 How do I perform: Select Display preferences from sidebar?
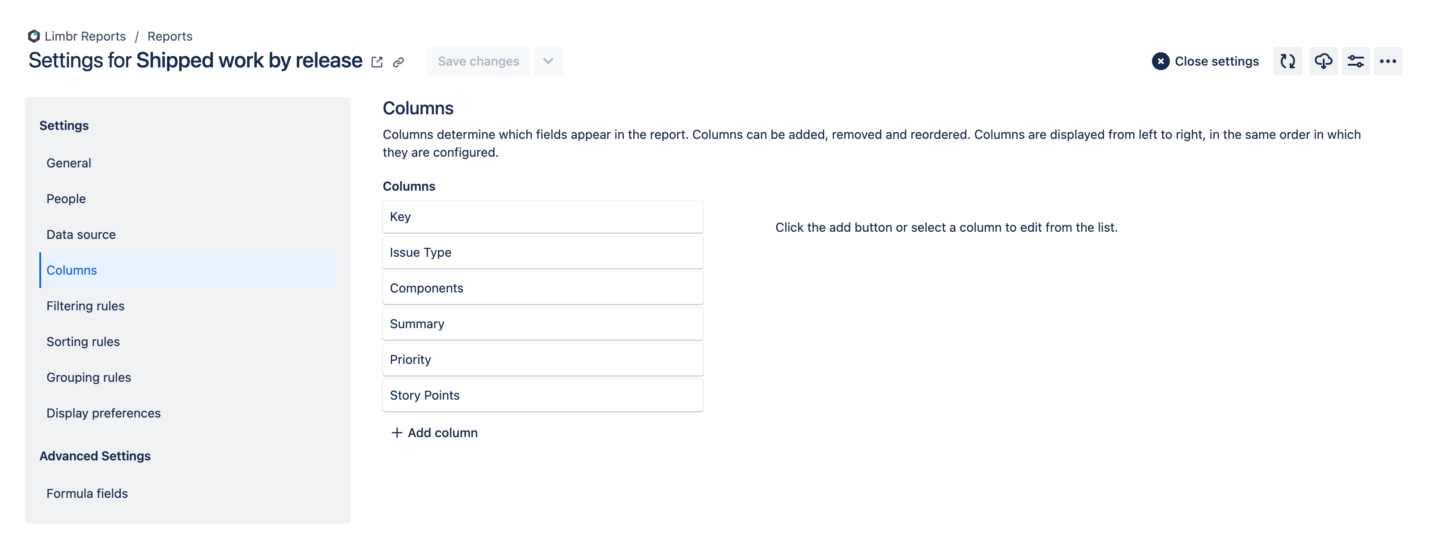[x=103, y=413]
